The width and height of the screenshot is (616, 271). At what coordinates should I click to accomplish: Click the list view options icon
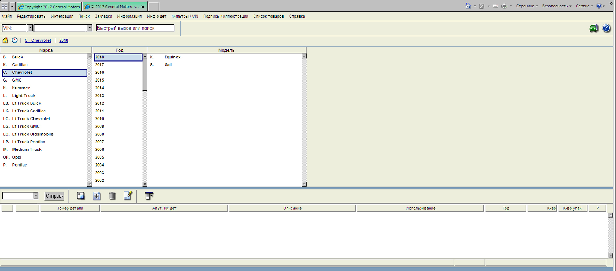[x=149, y=196]
